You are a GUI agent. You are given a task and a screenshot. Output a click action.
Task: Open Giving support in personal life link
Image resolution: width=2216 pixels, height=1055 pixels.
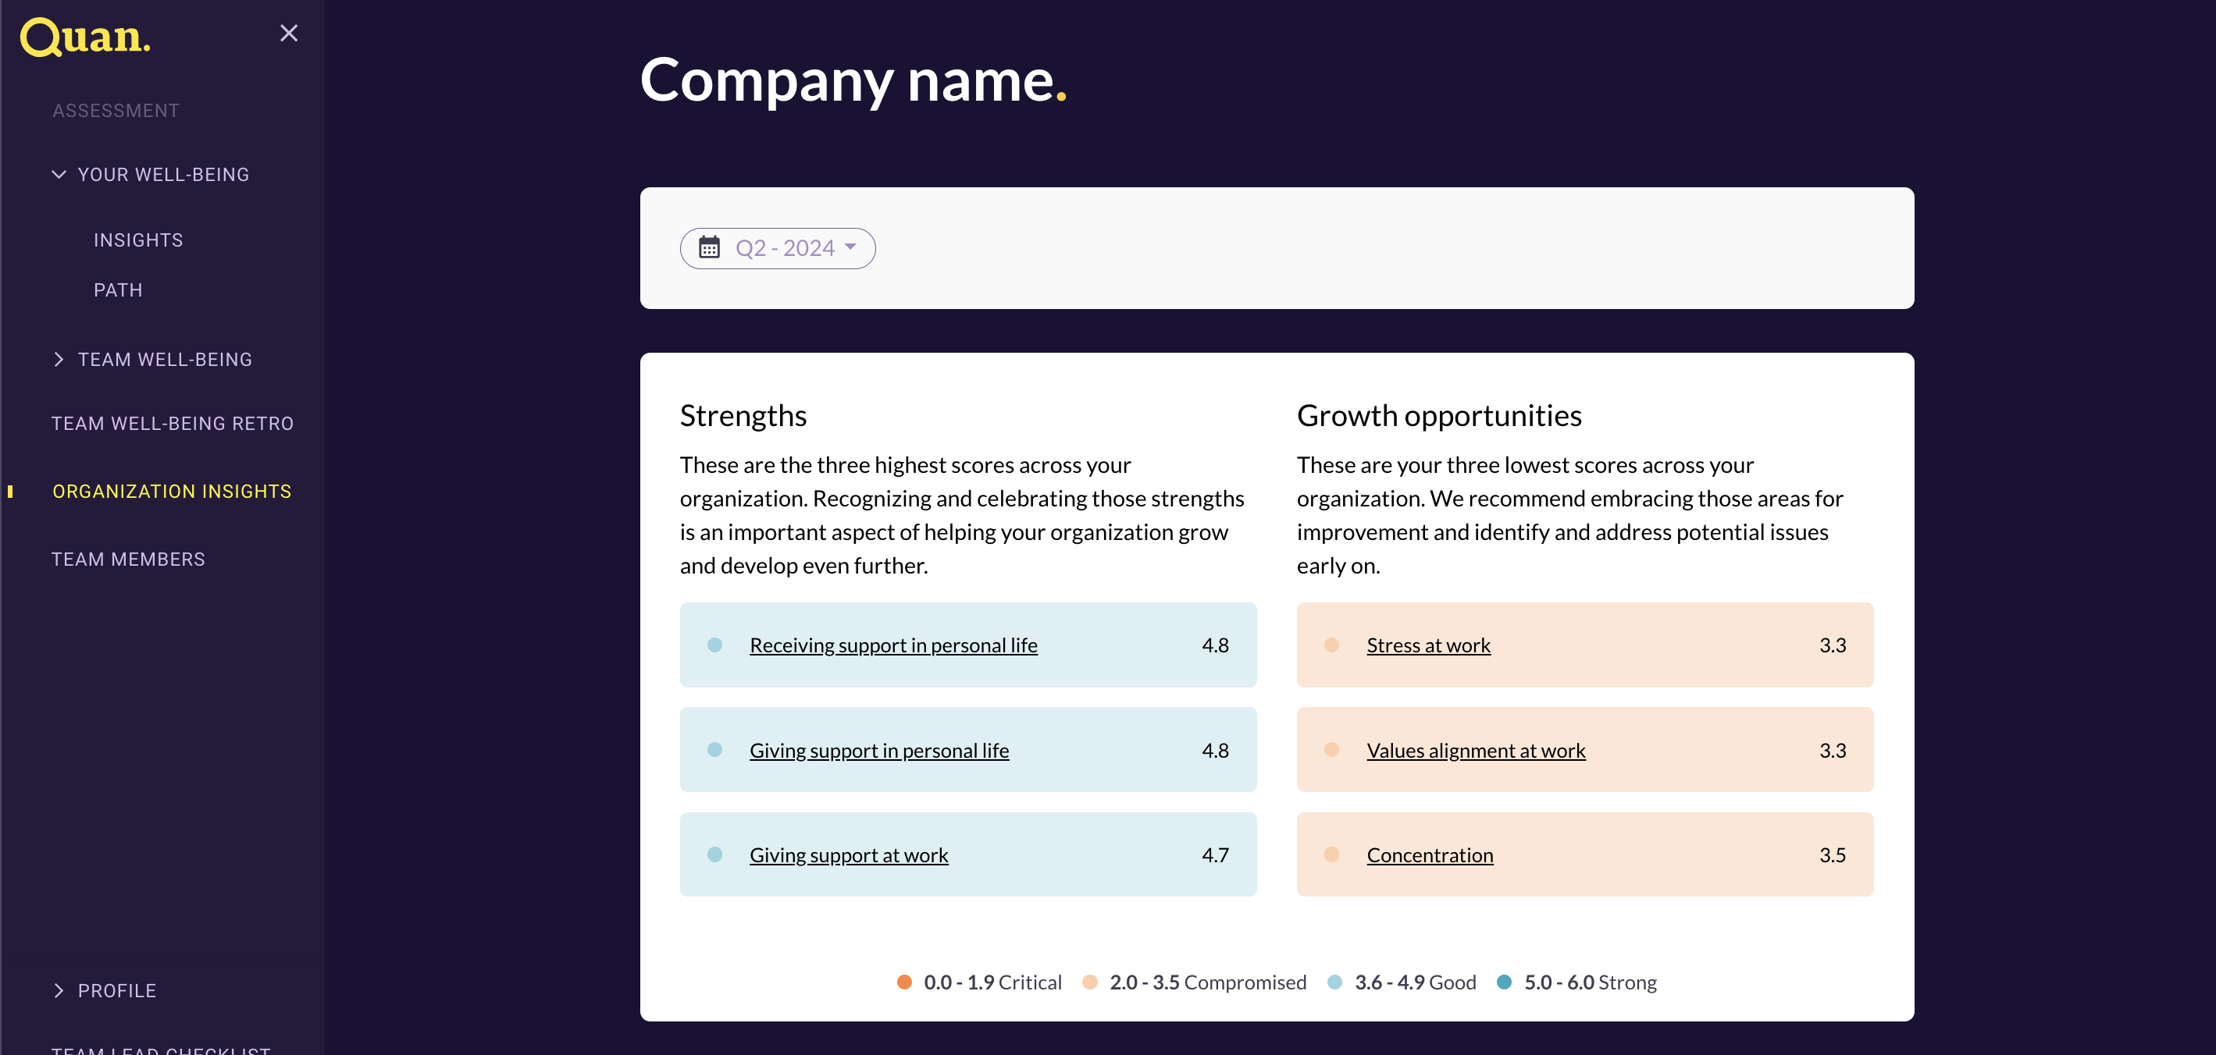878,750
